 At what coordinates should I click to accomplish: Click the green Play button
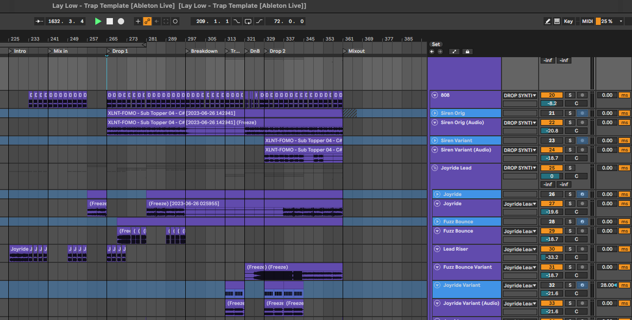(98, 21)
